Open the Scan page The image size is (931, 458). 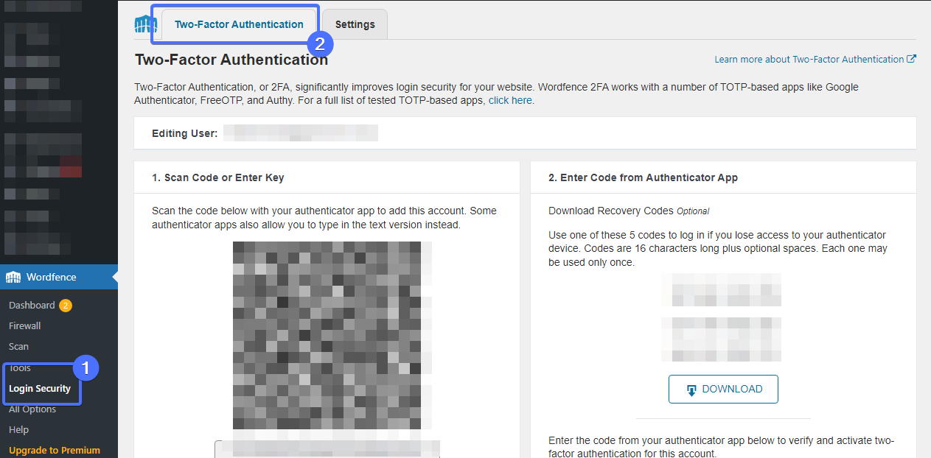pyautogui.click(x=19, y=346)
